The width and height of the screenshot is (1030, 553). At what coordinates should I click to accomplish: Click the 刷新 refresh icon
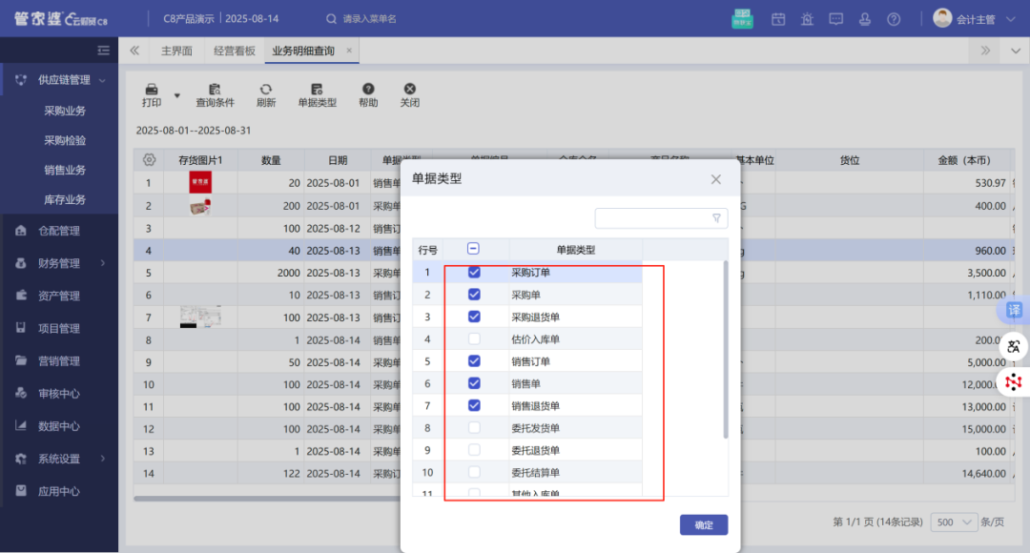coord(266,89)
